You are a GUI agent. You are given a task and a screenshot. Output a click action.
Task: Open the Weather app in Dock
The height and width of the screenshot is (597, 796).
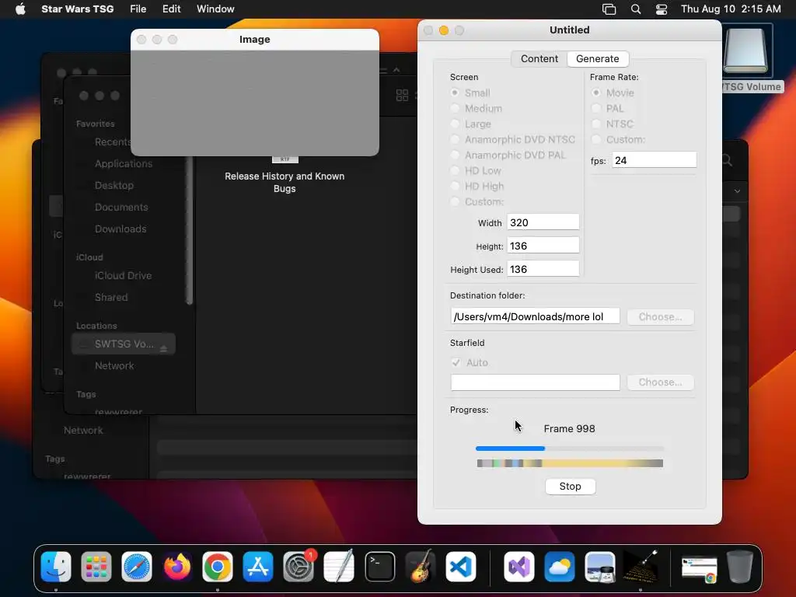tap(560, 567)
